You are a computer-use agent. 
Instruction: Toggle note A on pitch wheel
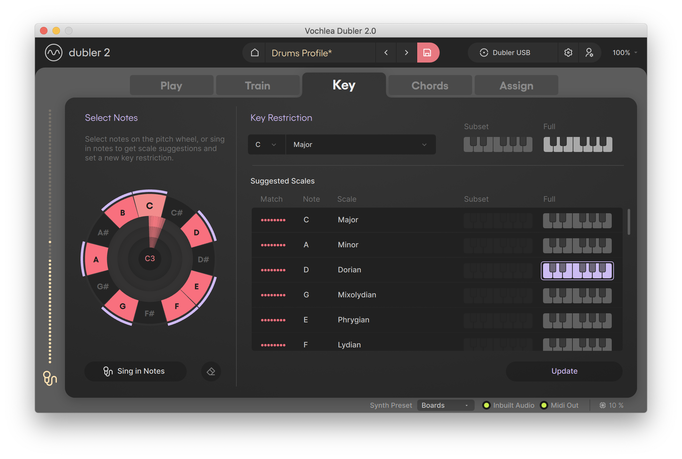tap(96, 259)
